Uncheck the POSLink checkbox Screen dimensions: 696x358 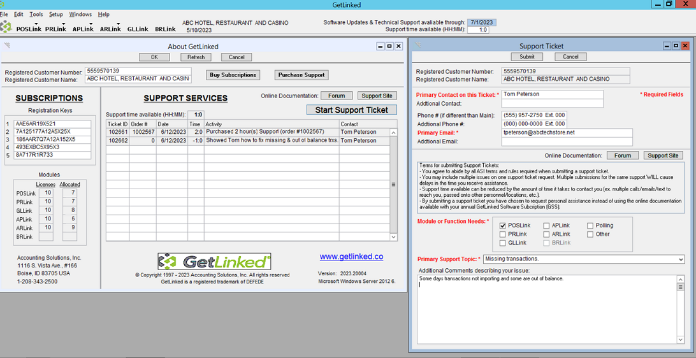(502, 226)
